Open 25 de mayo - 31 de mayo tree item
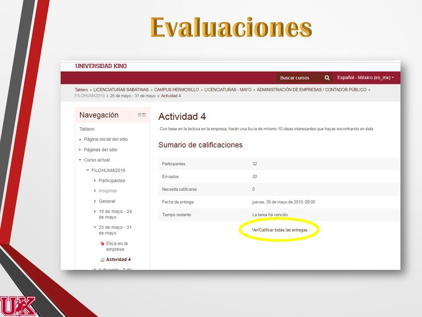The image size is (422, 317). pos(115,230)
